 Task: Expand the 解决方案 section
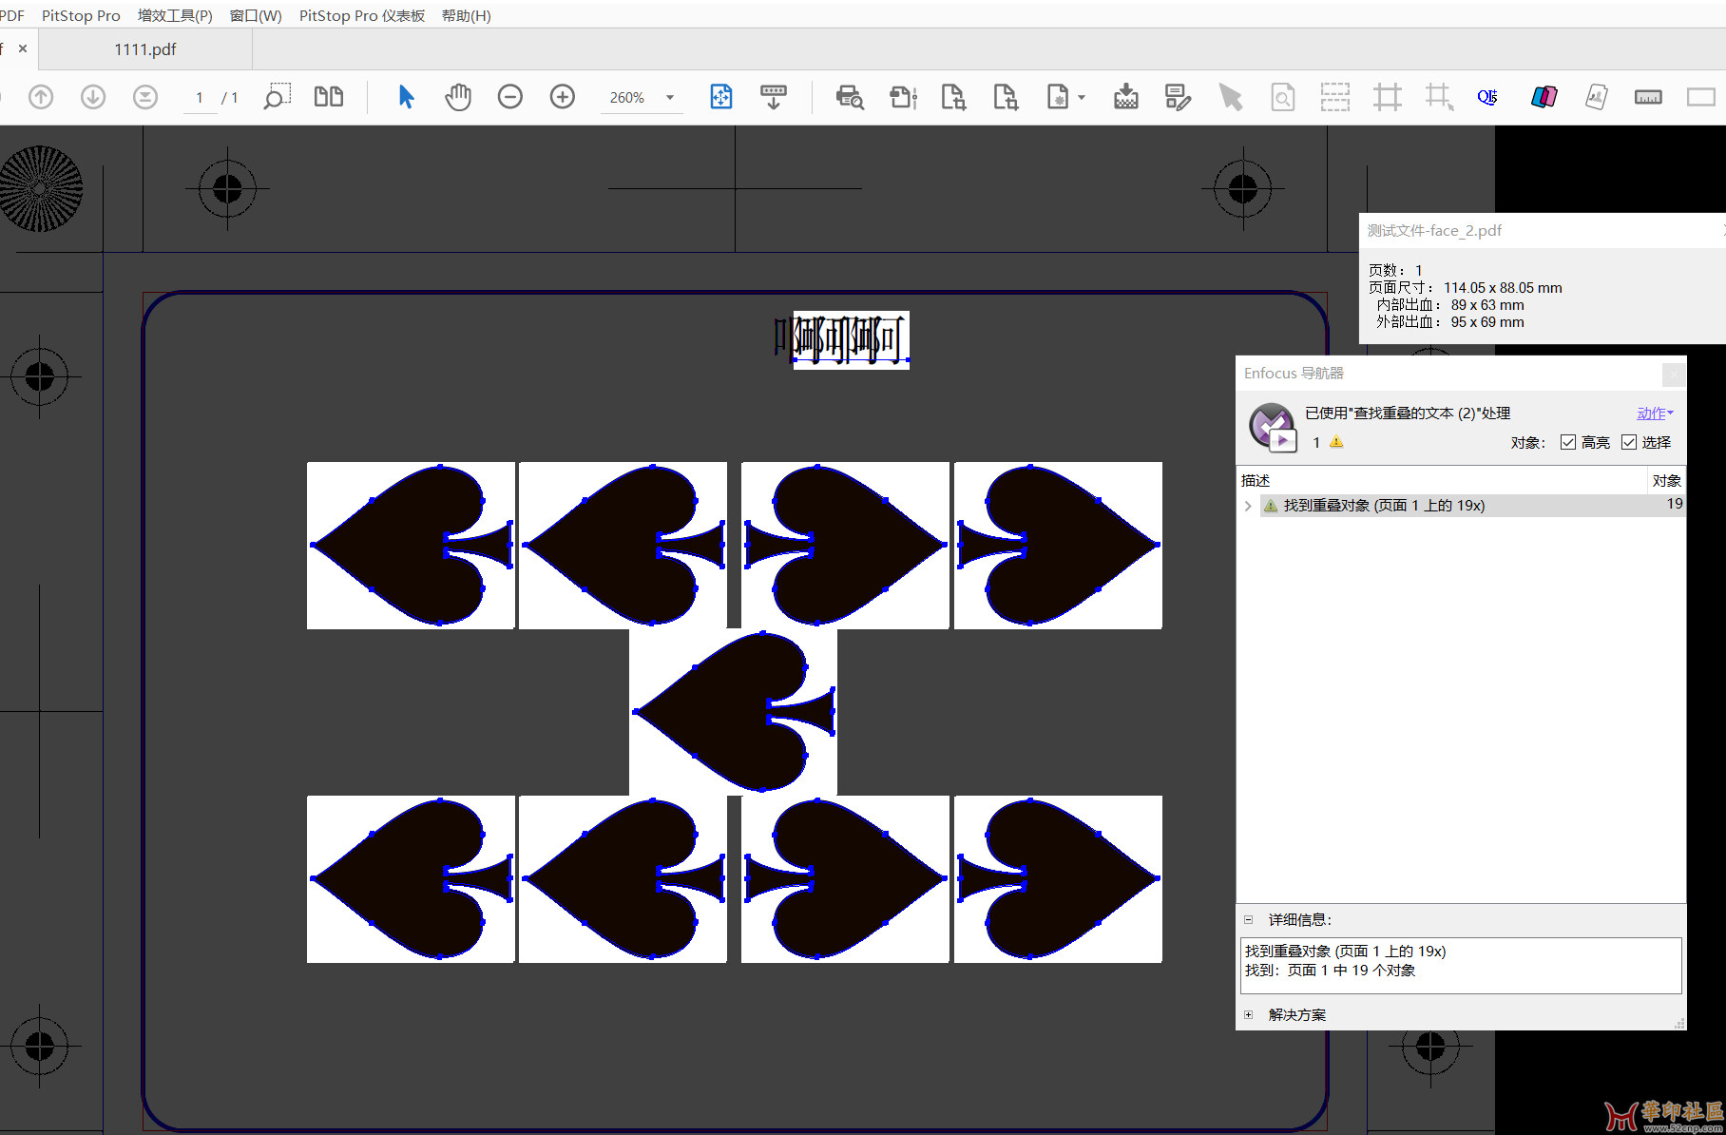[x=1249, y=1014]
